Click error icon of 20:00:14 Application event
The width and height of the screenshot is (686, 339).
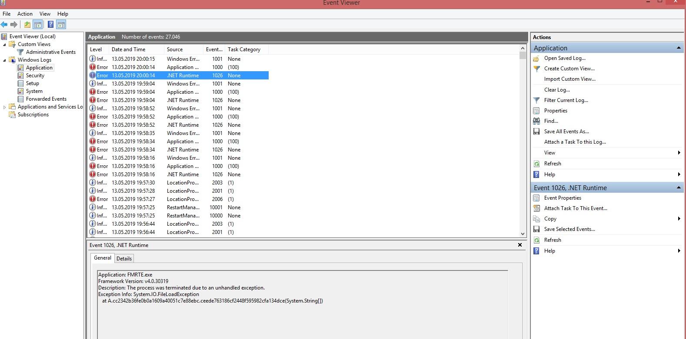93,67
